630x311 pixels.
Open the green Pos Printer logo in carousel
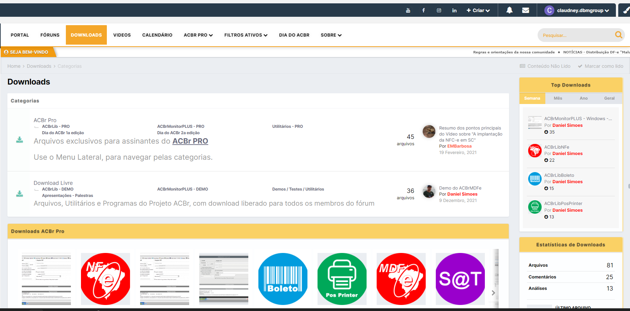[x=342, y=279]
